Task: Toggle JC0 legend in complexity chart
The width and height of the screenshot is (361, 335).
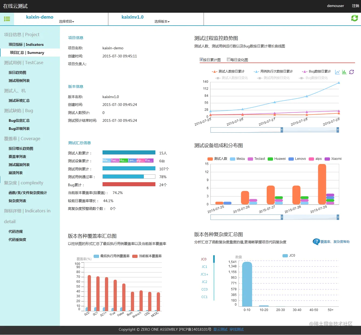Action: point(289,255)
